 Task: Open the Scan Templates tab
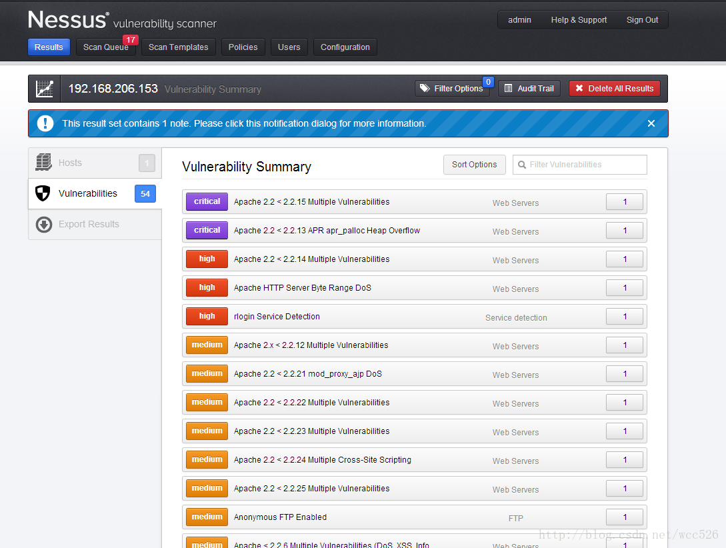click(178, 47)
